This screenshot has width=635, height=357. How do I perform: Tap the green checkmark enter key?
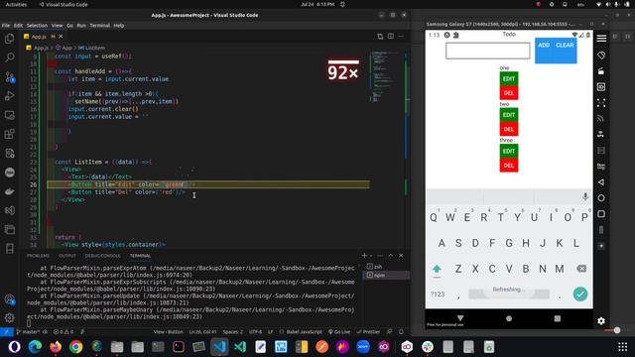(580, 294)
